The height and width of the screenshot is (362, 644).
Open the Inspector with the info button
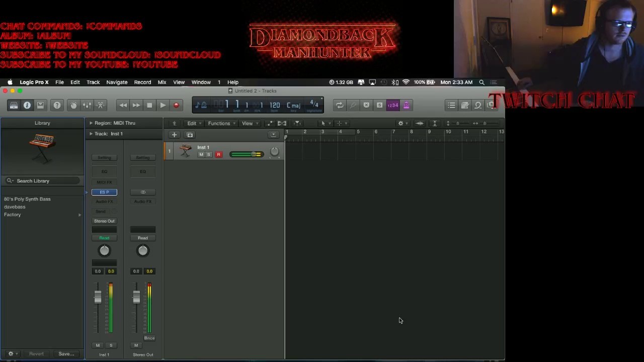[27, 105]
